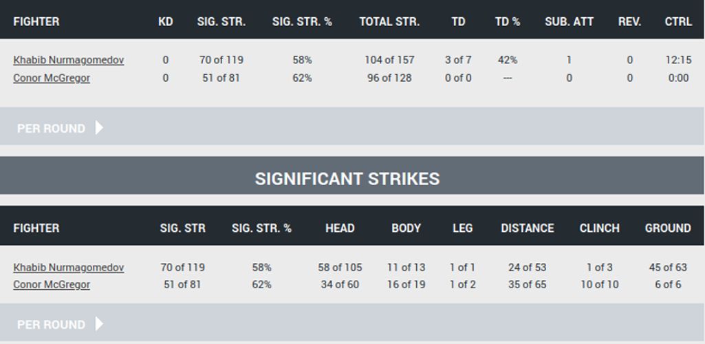This screenshot has width=705, height=344.
Task: Open Khabib Nurmagomedov link in totals table
Action: coord(69,61)
